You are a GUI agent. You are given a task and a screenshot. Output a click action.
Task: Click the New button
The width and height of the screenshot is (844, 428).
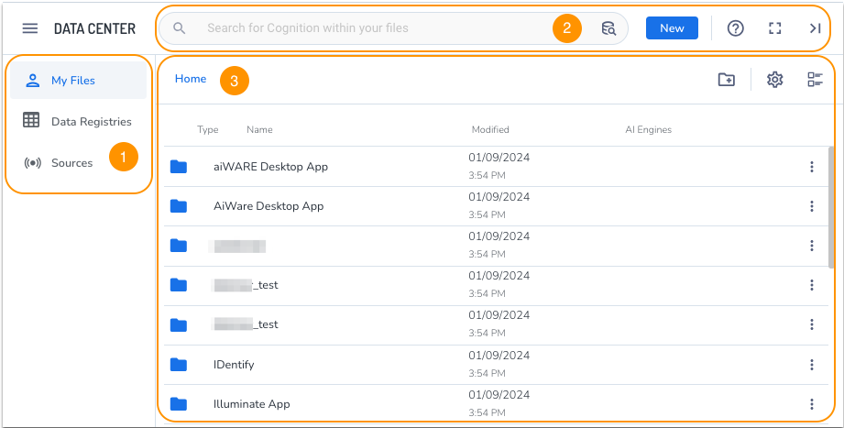coord(672,28)
